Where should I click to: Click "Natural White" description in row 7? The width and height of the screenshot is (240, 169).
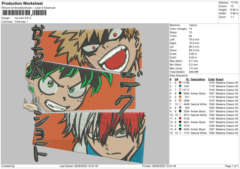199,104
